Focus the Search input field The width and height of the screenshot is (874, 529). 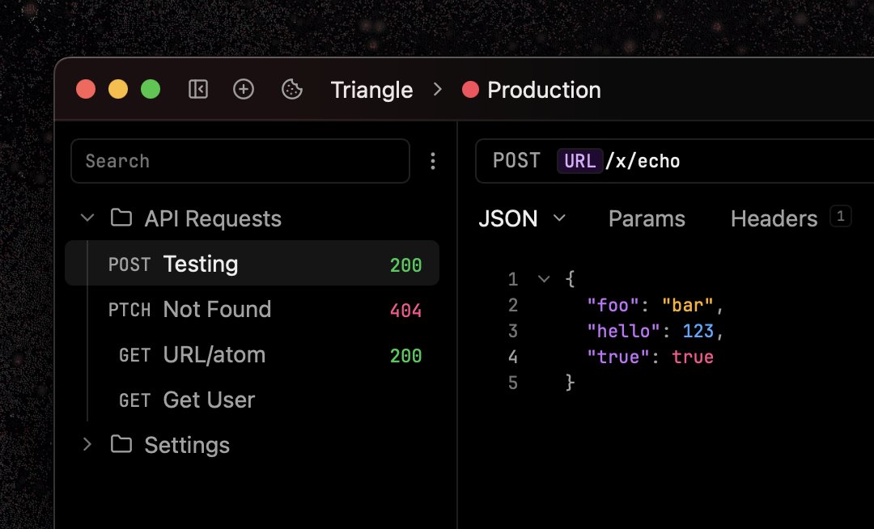click(x=240, y=161)
